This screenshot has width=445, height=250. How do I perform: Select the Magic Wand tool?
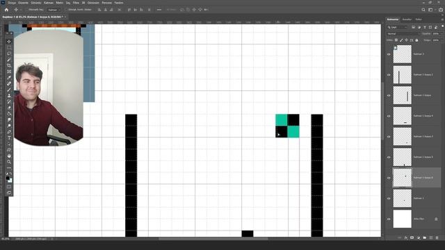[9, 60]
